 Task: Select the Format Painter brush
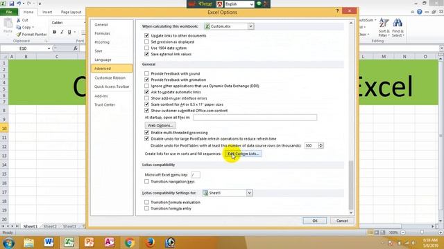click(19, 34)
